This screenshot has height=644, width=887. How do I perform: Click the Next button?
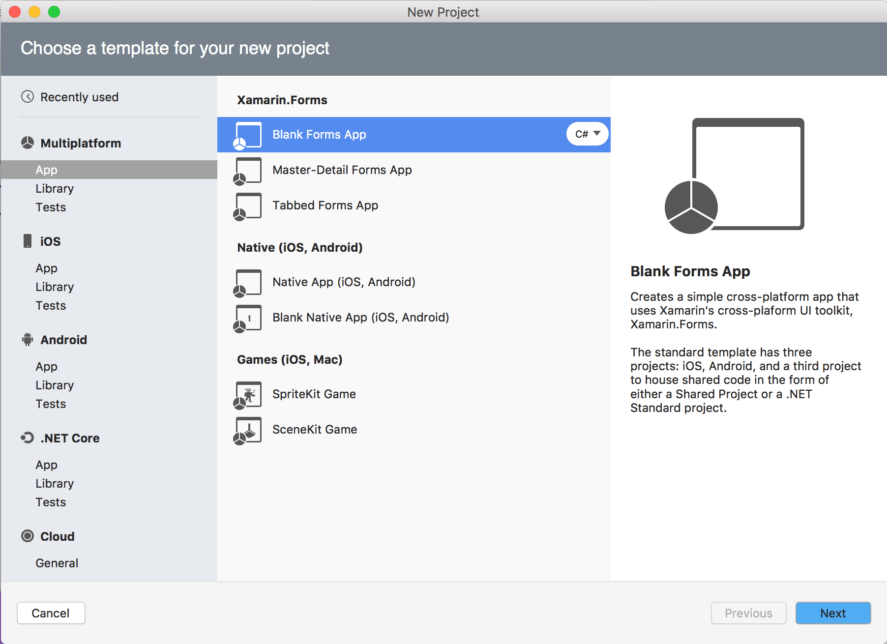pyautogui.click(x=833, y=613)
